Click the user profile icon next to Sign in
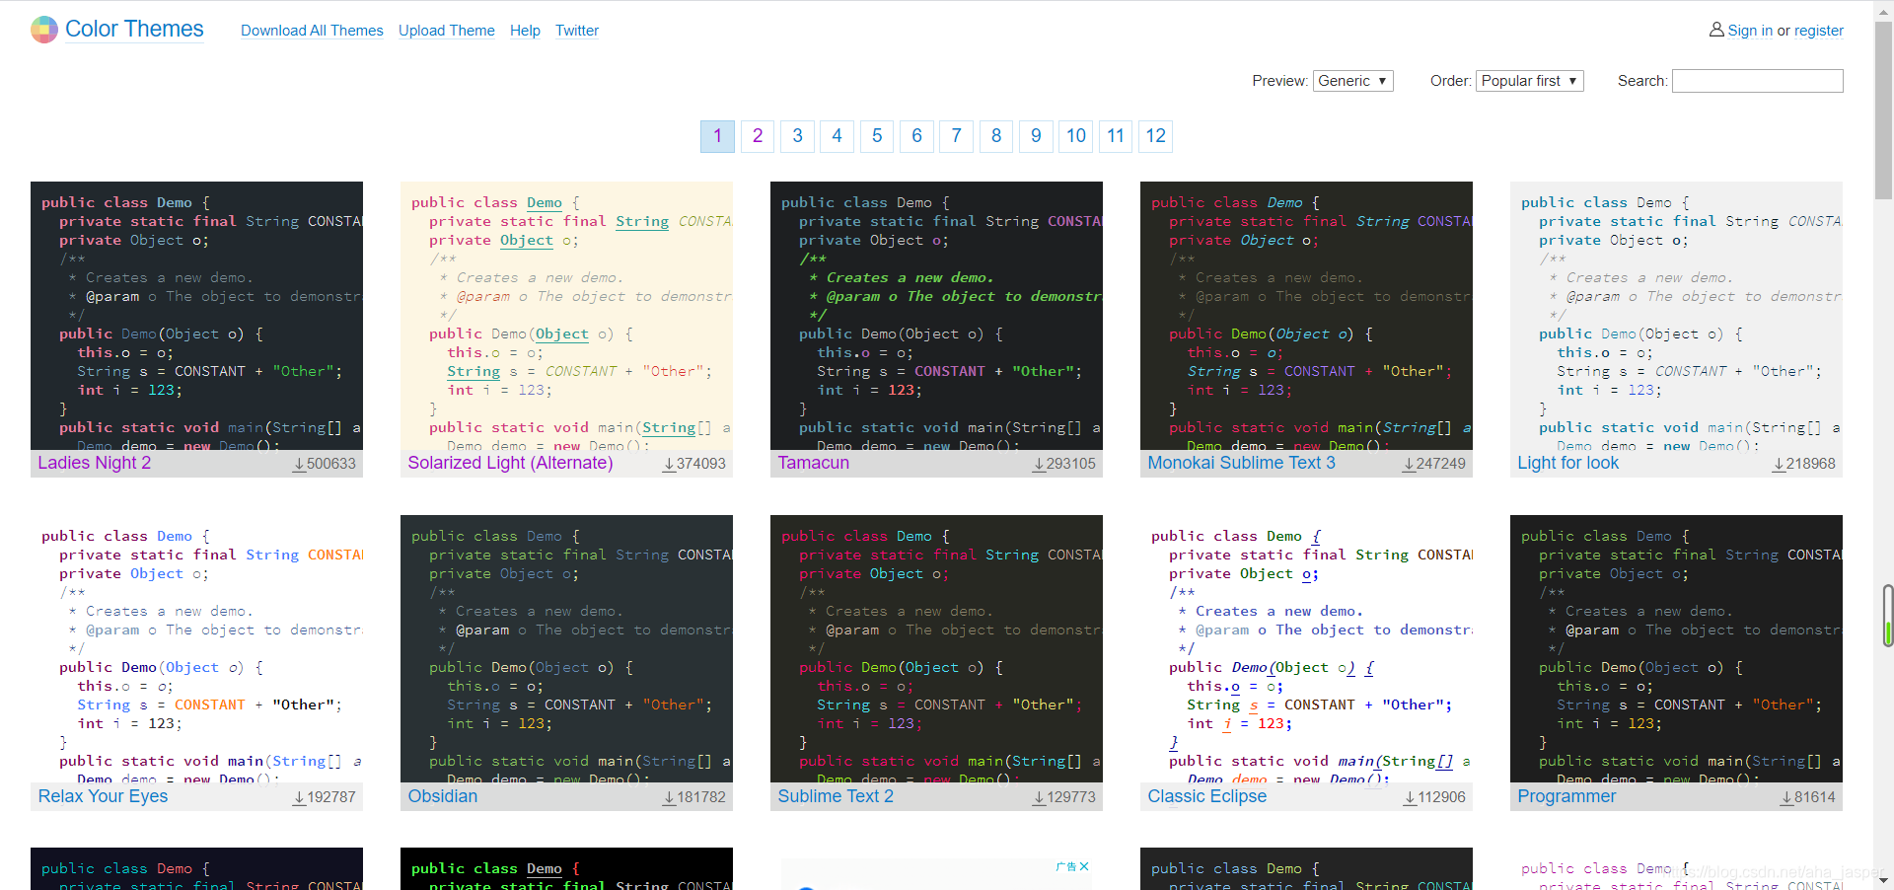This screenshot has height=890, width=1894. pyautogui.click(x=1716, y=30)
